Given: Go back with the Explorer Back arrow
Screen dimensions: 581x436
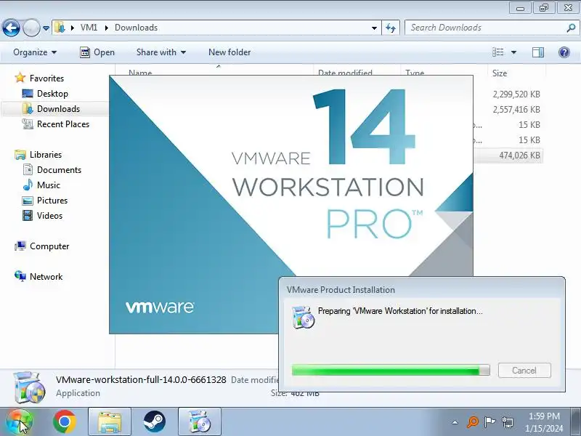Looking at the screenshot, I should (x=11, y=28).
